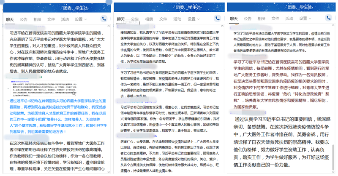Switch to 聊天 tab in the left panel
Screen dimensions: 338x176
[10, 19]
